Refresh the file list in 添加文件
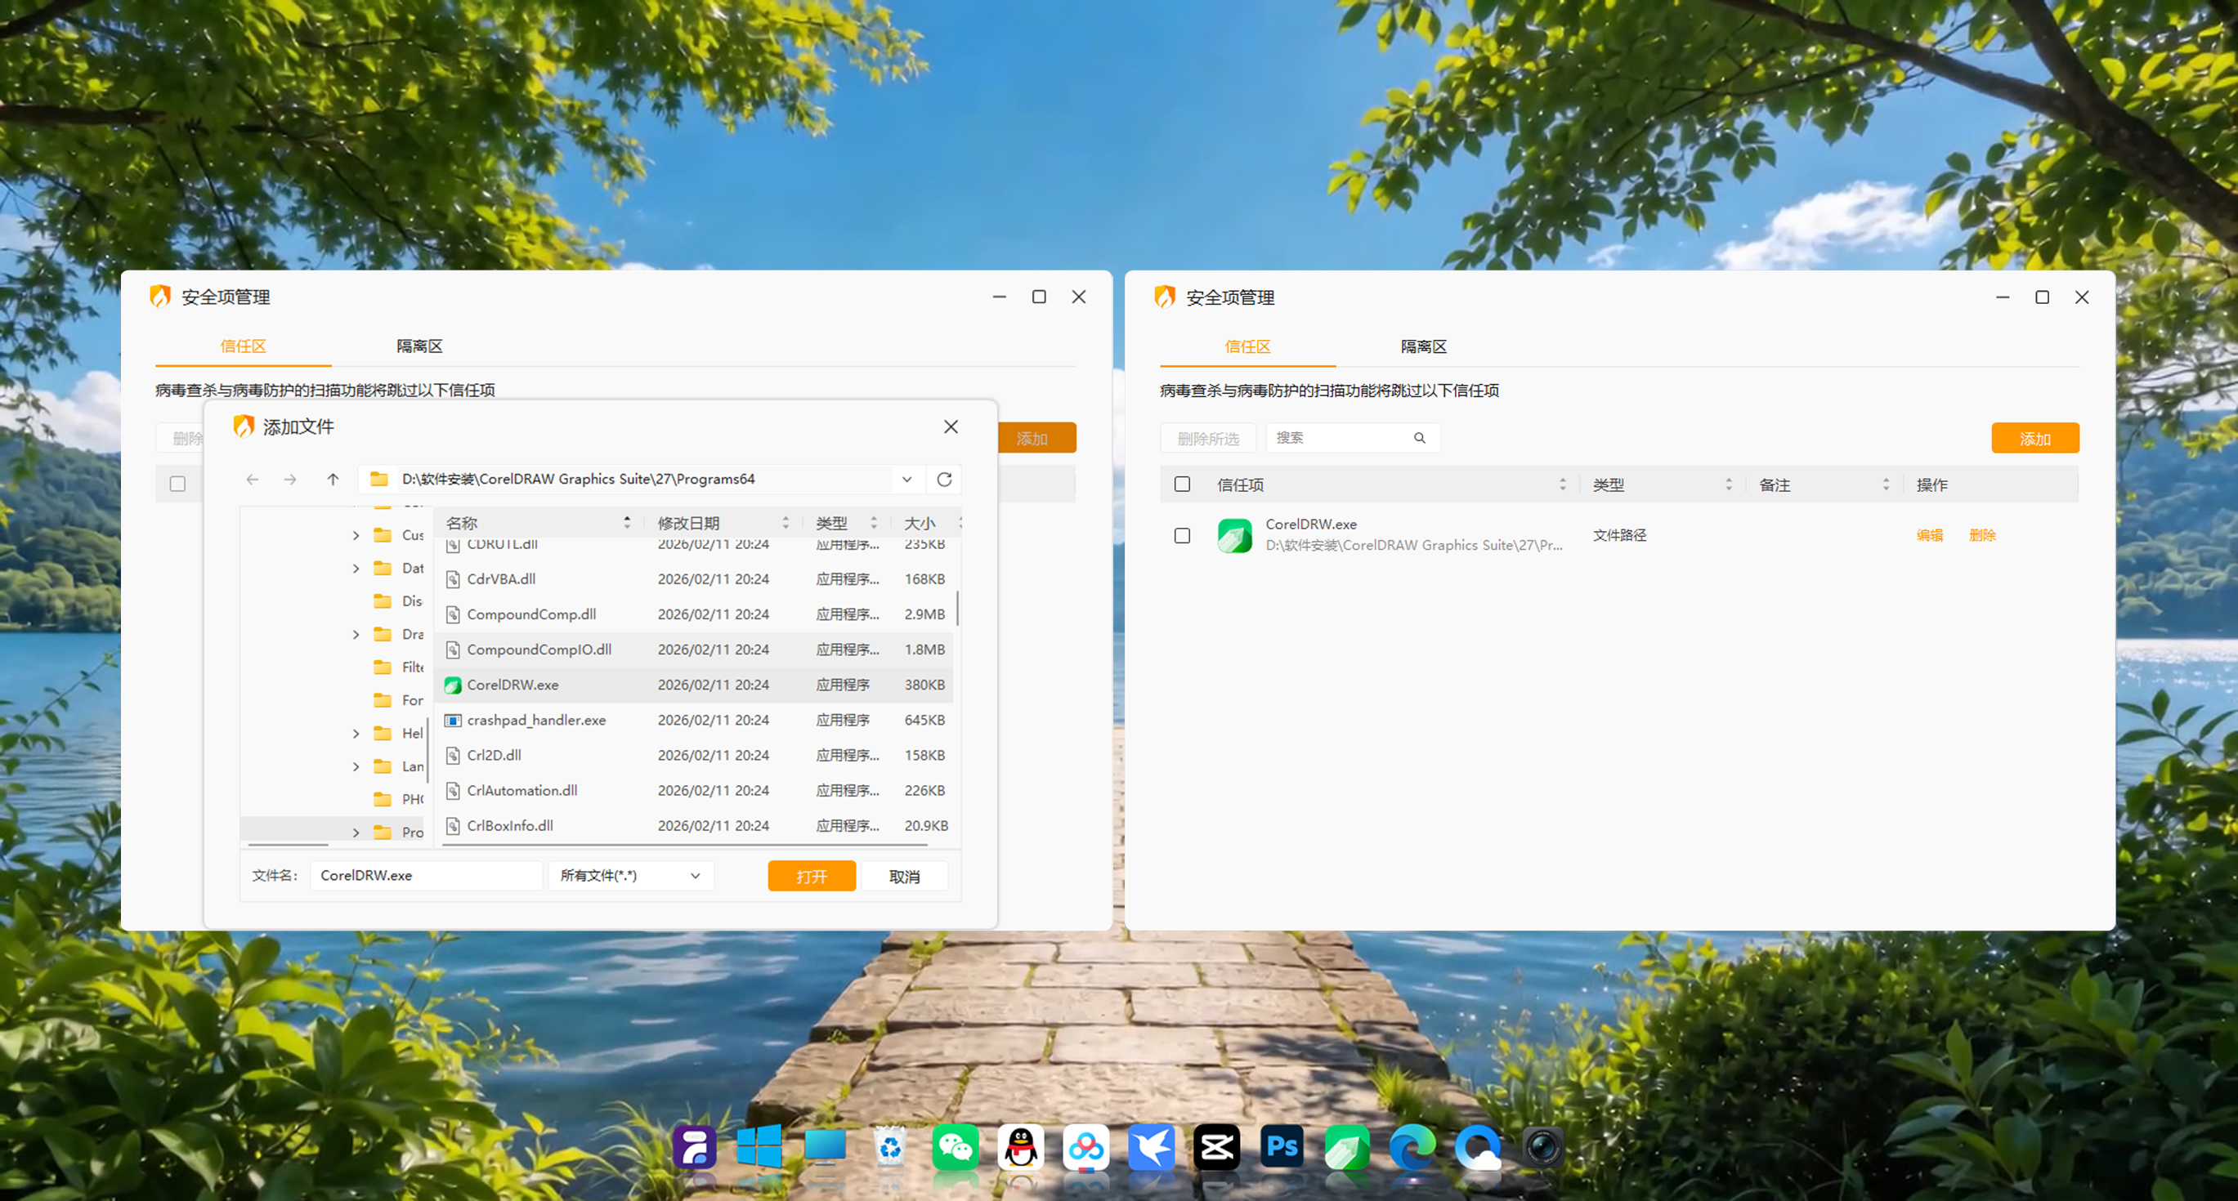Image resolution: width=2238 pixels, height=1201 pixels. coord(944,480)
